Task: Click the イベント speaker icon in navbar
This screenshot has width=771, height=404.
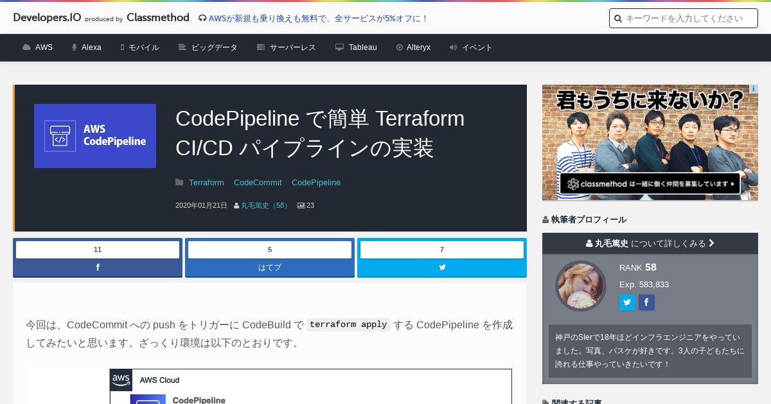Action: [x=453, y=47]
